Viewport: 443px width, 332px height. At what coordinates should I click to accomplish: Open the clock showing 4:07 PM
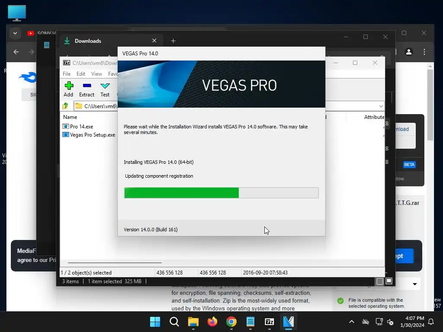tap(412, 322)
